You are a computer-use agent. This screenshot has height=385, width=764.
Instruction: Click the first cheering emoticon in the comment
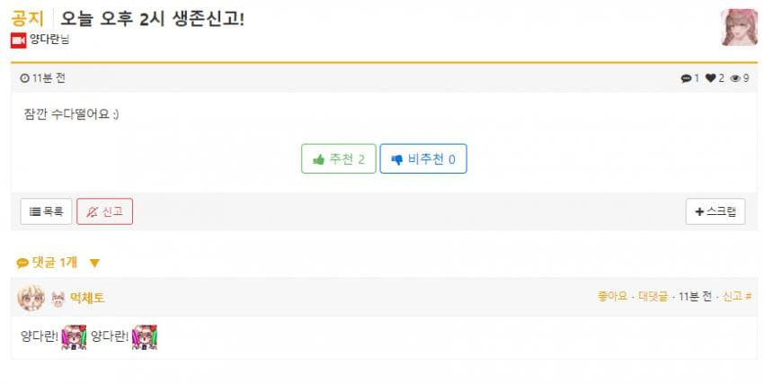click(74, 337)
